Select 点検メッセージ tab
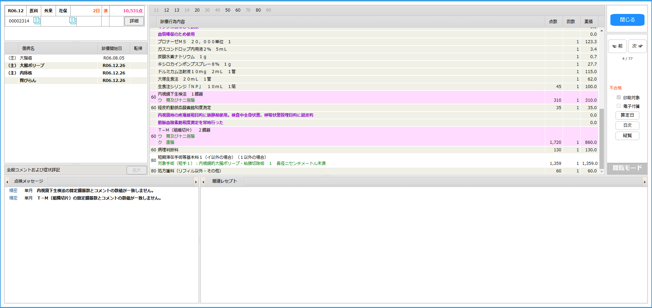 (x=29, y=181)
